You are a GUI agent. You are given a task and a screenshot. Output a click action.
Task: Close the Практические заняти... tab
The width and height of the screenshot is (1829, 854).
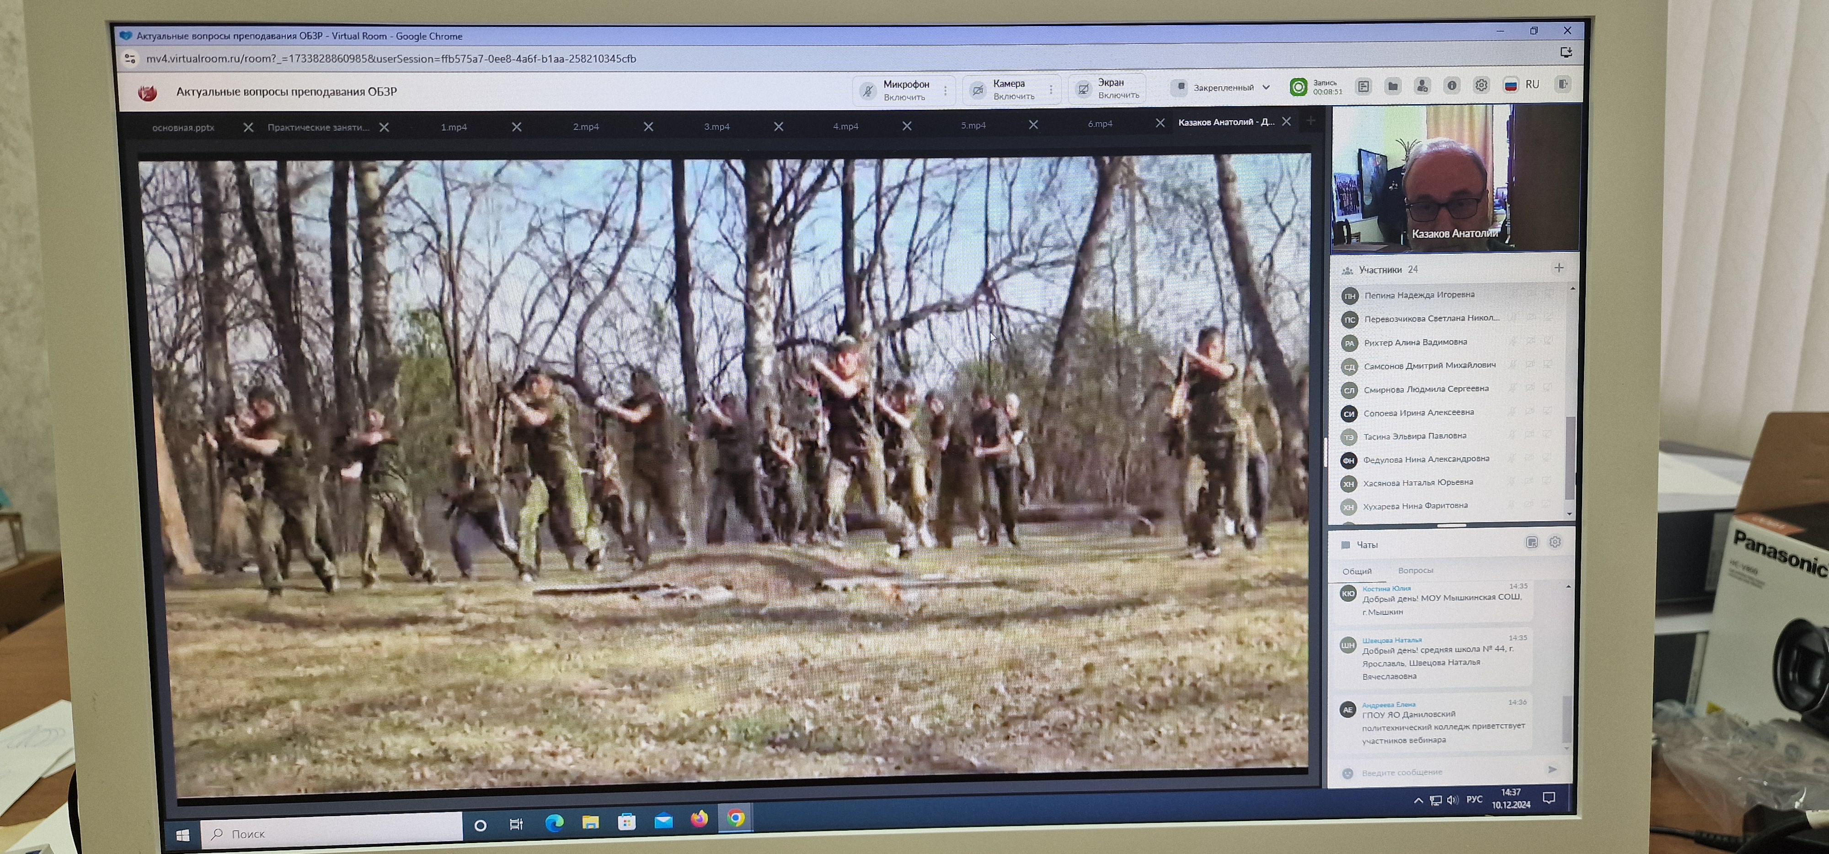tap(384, 127)
